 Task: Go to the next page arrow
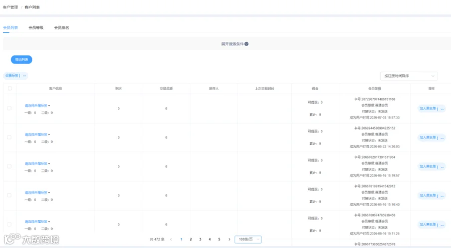(x=229, y=239)
